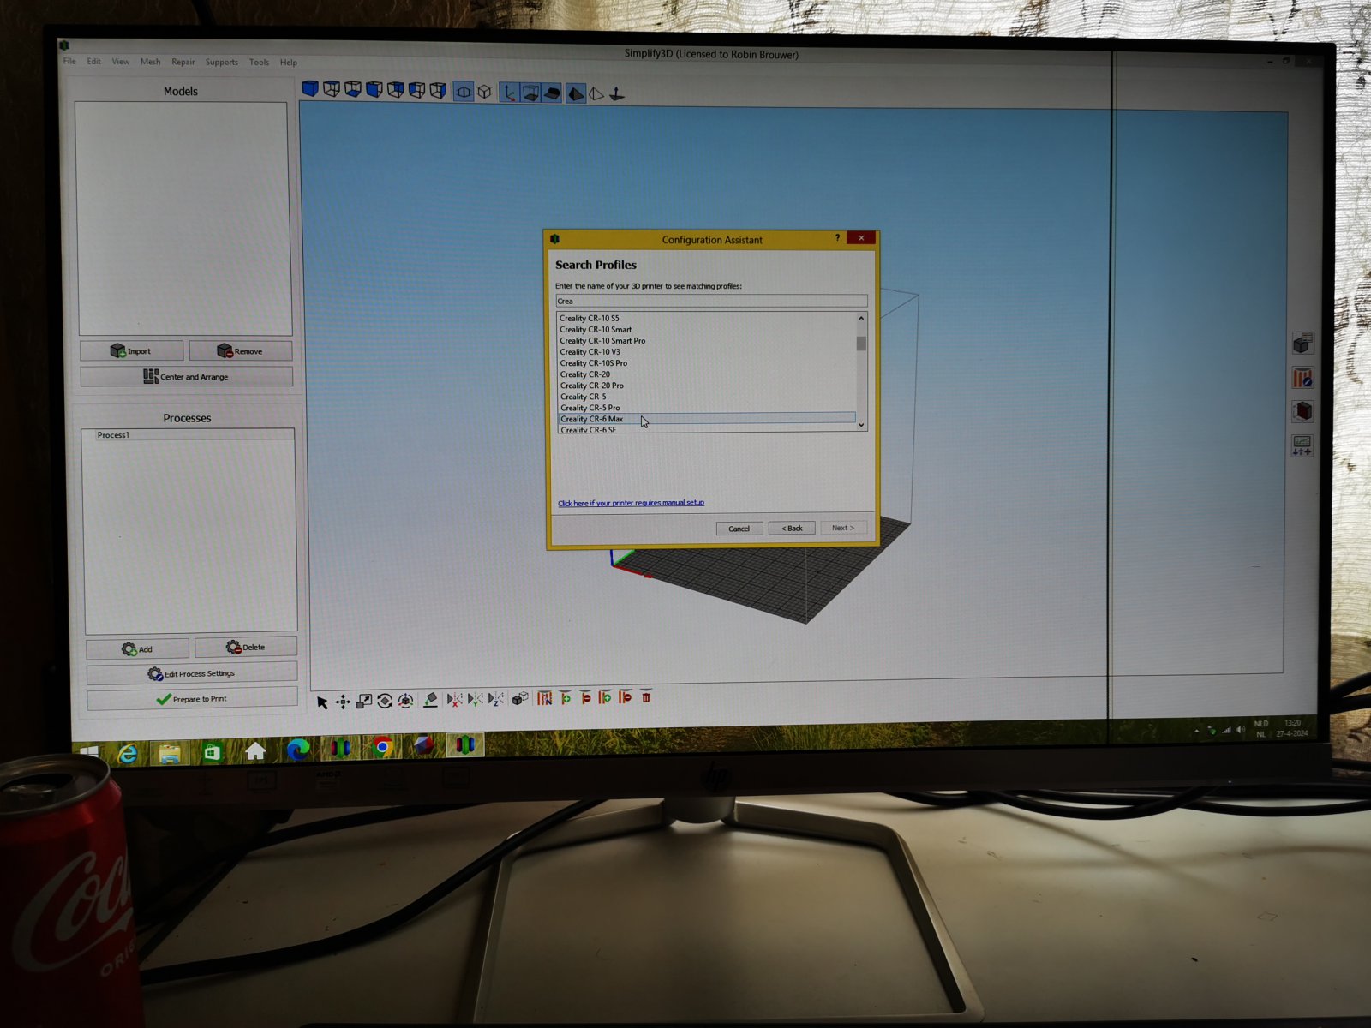Screen dimensions: 1371x1028
Task: Click duplicate models cube icon
Action: [520, 699]
